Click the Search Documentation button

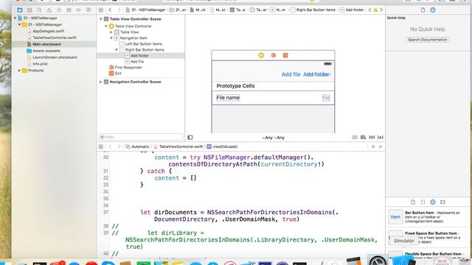point(428,40)
